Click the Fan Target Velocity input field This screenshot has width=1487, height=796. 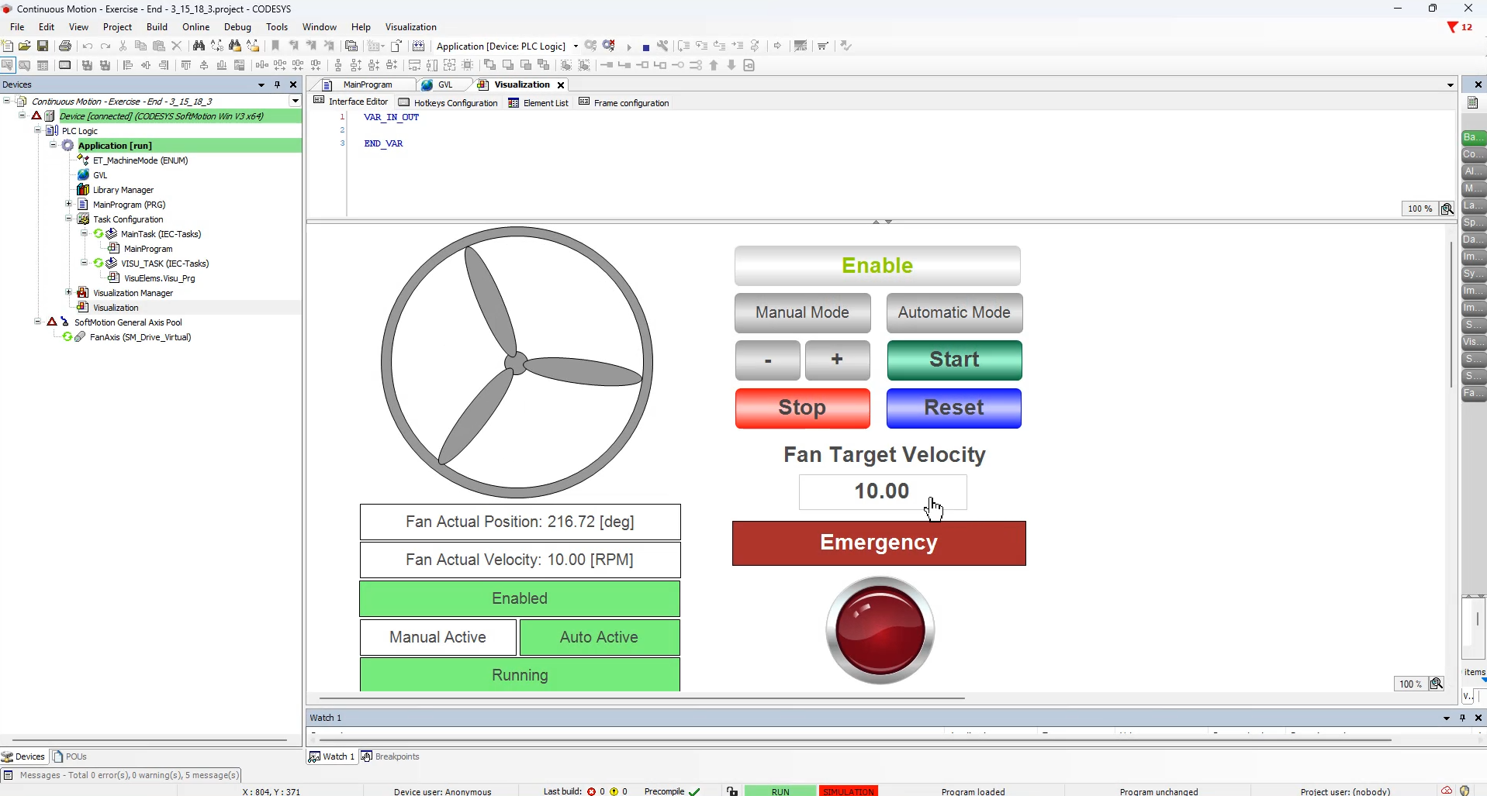(x=882, y=491)
